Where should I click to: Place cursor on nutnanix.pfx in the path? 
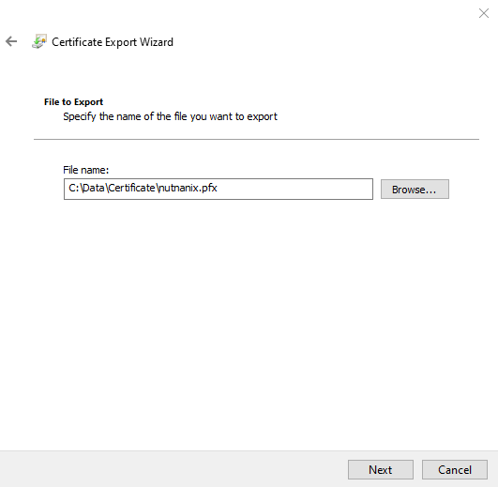pos(188,188)
